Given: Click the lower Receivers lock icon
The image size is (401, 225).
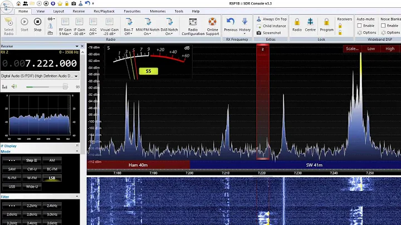Looking at the screenshot, I should 340,32.
